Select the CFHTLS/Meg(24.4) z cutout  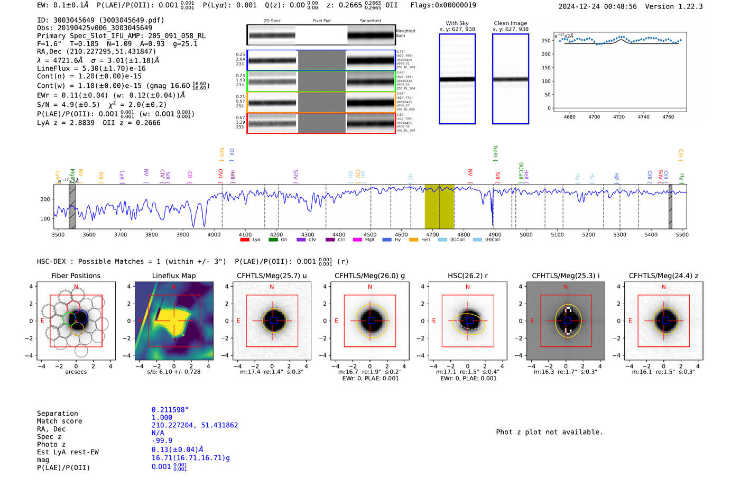tap(664, 321)
